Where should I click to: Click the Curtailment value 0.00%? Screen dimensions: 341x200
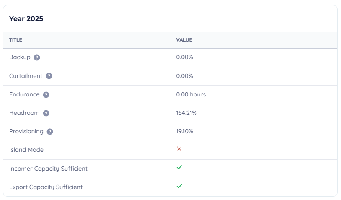point(185,76)
